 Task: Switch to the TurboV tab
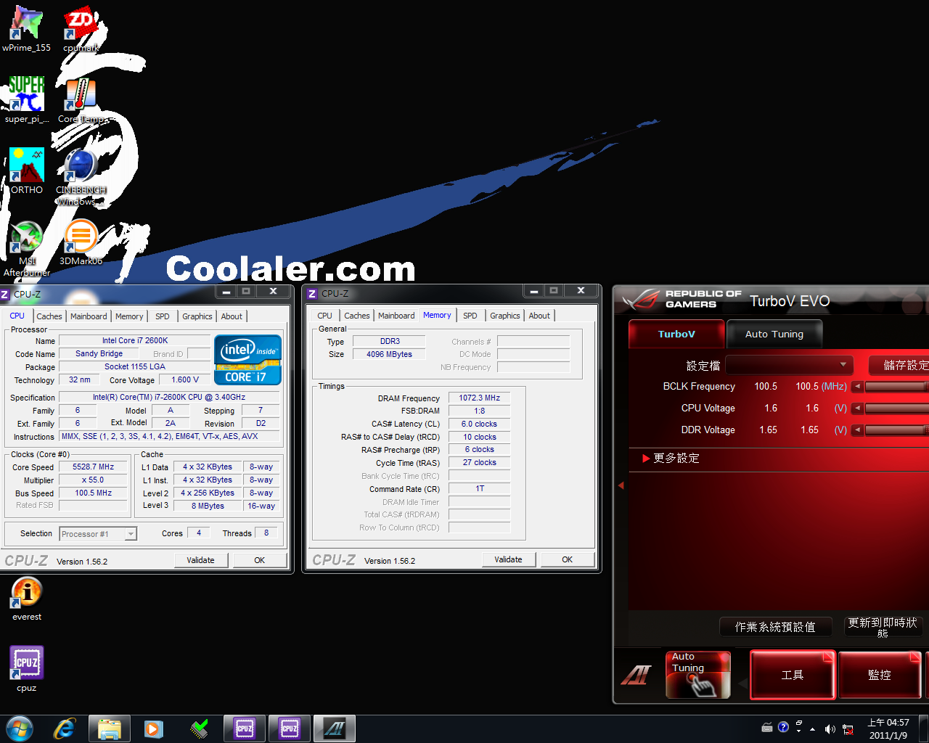click(676, 334)
